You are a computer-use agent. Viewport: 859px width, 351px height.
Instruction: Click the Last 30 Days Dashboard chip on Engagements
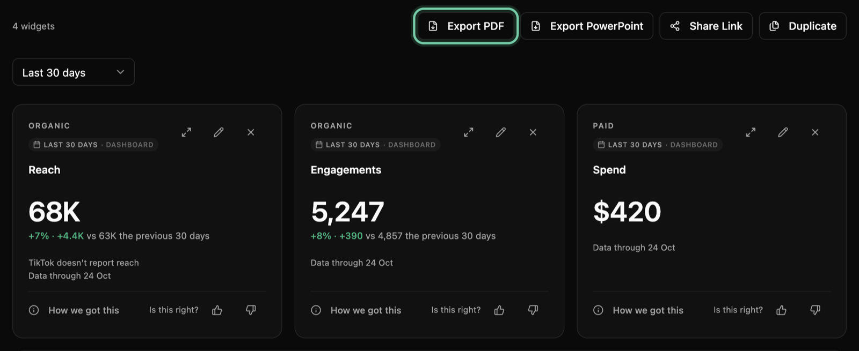click(x=375, y=145)
